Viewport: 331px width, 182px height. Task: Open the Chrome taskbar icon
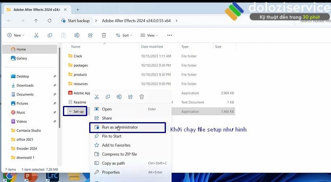10,177
